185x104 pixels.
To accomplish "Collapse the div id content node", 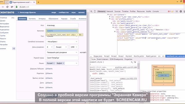I will 108,15.
